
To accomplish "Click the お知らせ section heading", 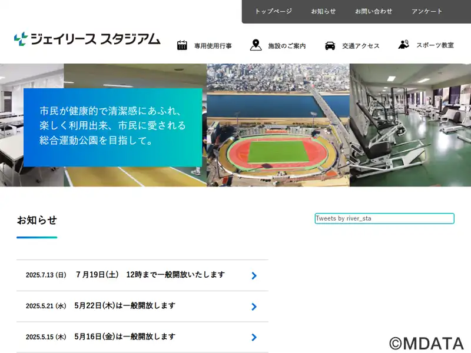I will tap(37, 220).
